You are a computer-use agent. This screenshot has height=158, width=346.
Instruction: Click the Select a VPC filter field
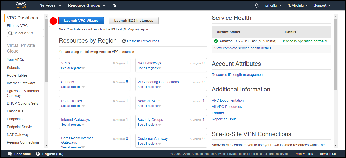pyautogui.click(x=25, y=33)
